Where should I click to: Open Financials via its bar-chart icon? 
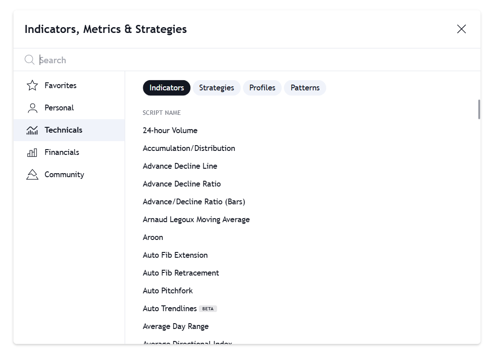pos(32,152)
